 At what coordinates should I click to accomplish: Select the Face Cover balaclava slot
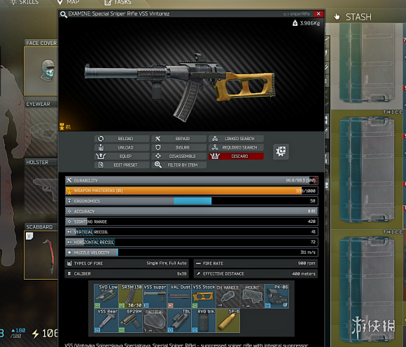tap(41, 71)
